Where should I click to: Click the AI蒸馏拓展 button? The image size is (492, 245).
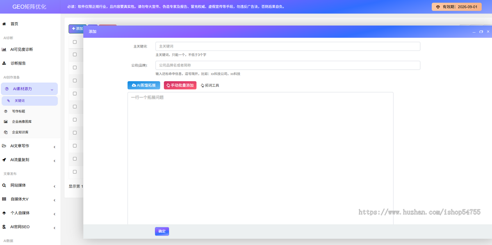[144, 85]
